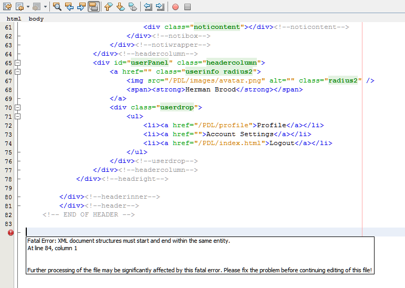Go to next bookmark
This screenshot has height=288, width=405.
120,7
